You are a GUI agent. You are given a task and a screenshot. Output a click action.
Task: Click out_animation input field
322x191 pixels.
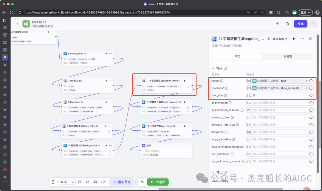pos(280,154)
